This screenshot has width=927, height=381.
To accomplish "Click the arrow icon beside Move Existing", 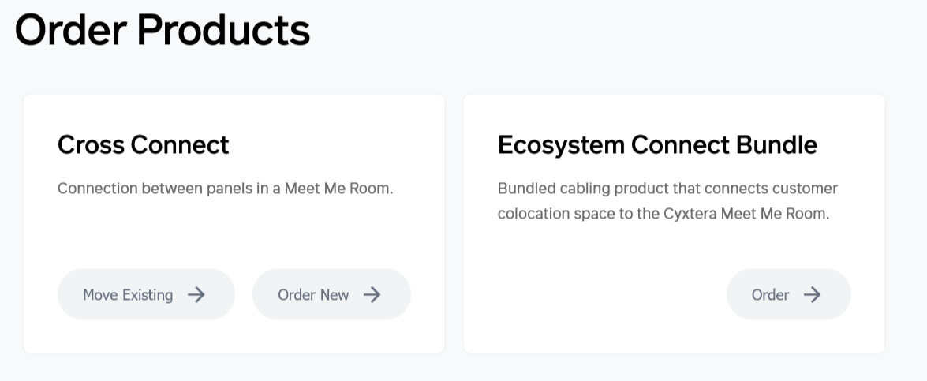I will pyautogui.click(x=196, y=294).
